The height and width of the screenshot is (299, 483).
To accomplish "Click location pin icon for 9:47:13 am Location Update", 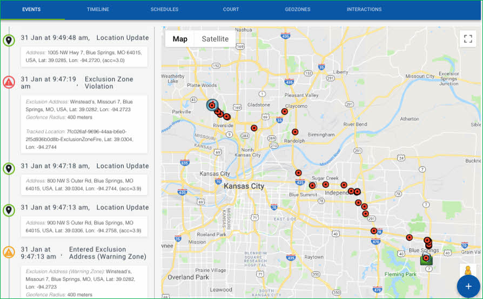I will (9, 210).
